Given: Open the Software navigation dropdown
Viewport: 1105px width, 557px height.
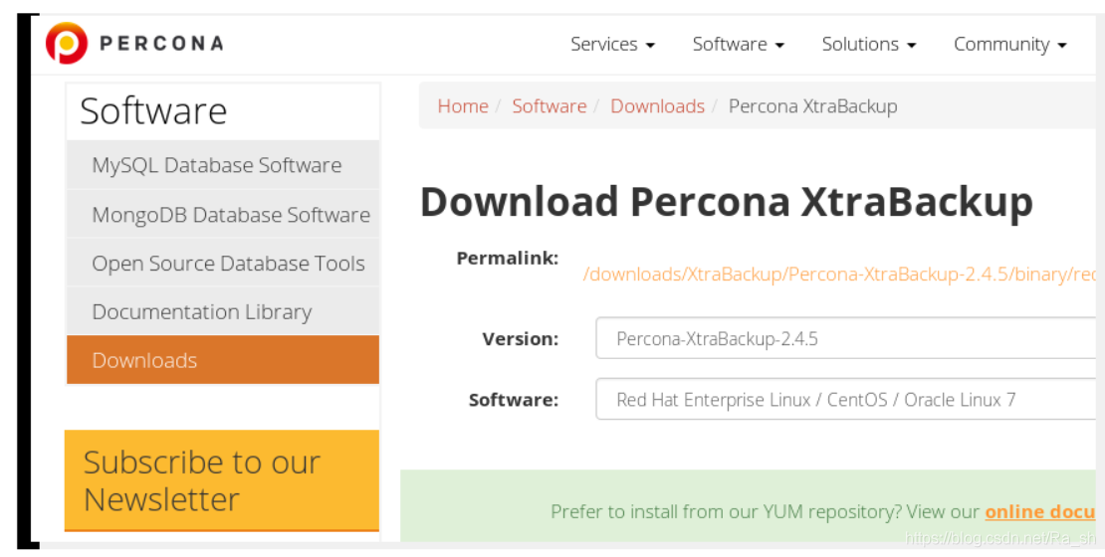Looking at the screenshot, I should 738,45.
